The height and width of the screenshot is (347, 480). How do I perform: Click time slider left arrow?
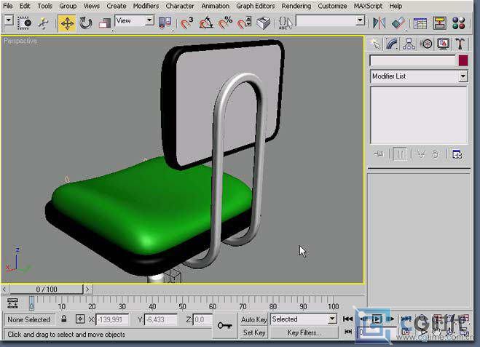(x=4, y=289)
